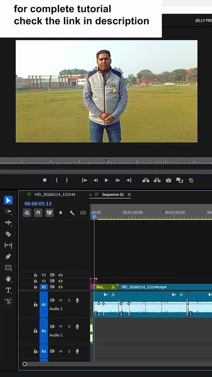The height and width of the screenshot is (377, 212).
Task: Play the Program Monitor video
Action: [106, 180]
